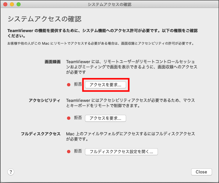Click red status dot beside 画面録画 拒否
Image resolution: width=219 pixels, height=183 pixels.
click(x=69, y=85)
